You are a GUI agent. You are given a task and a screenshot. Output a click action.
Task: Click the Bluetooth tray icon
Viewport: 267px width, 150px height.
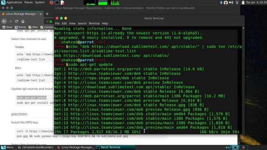221,2
